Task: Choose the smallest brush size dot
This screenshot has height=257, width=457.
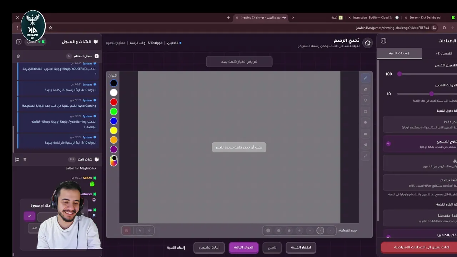Action: (331, 231)
